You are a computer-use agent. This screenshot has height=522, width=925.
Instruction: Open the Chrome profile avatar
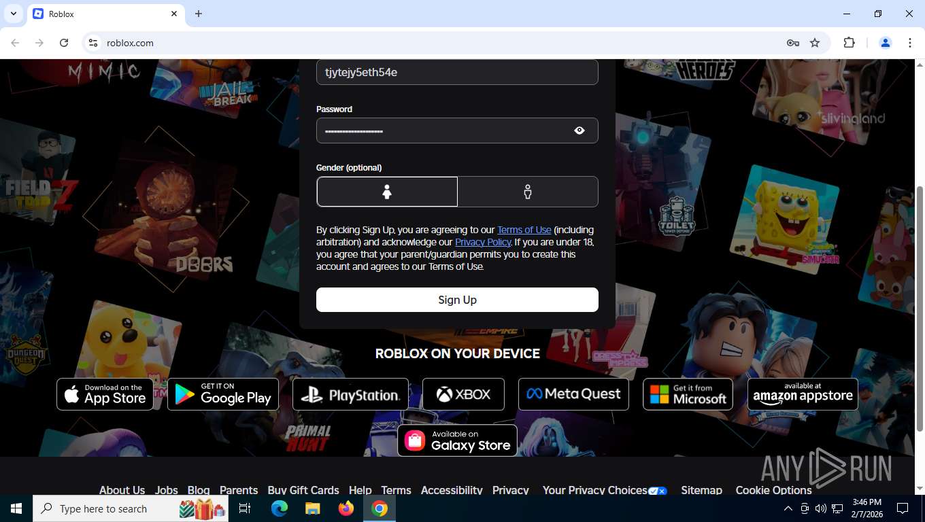click(x=886, y=43)
